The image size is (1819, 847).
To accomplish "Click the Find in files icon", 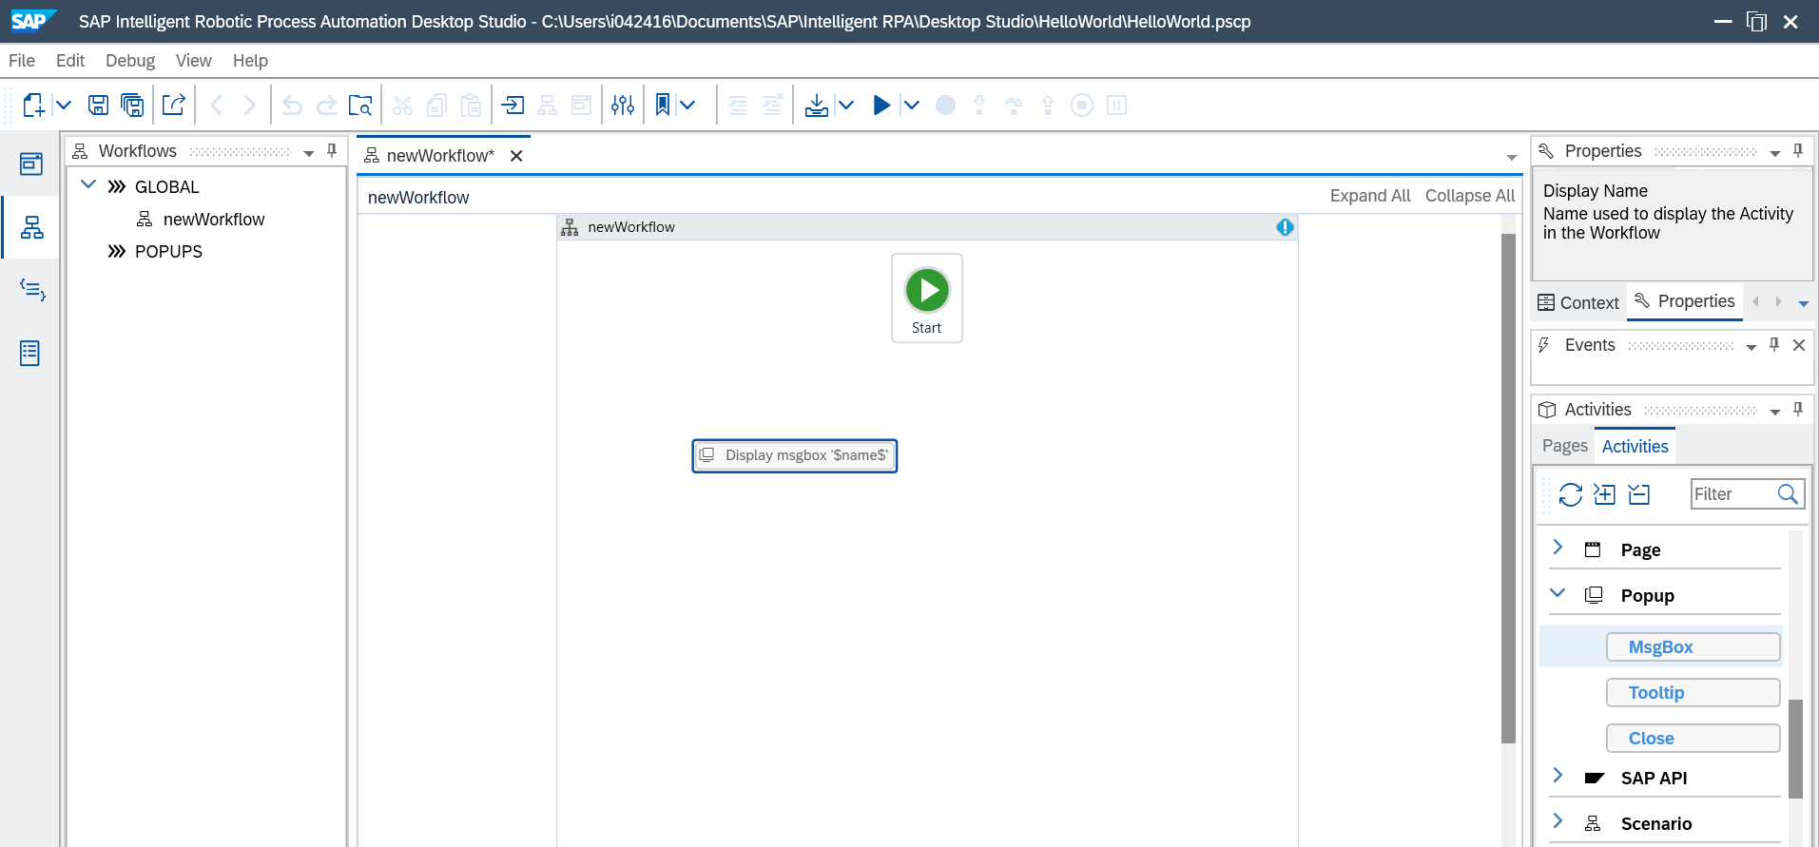I will (360, 105).
